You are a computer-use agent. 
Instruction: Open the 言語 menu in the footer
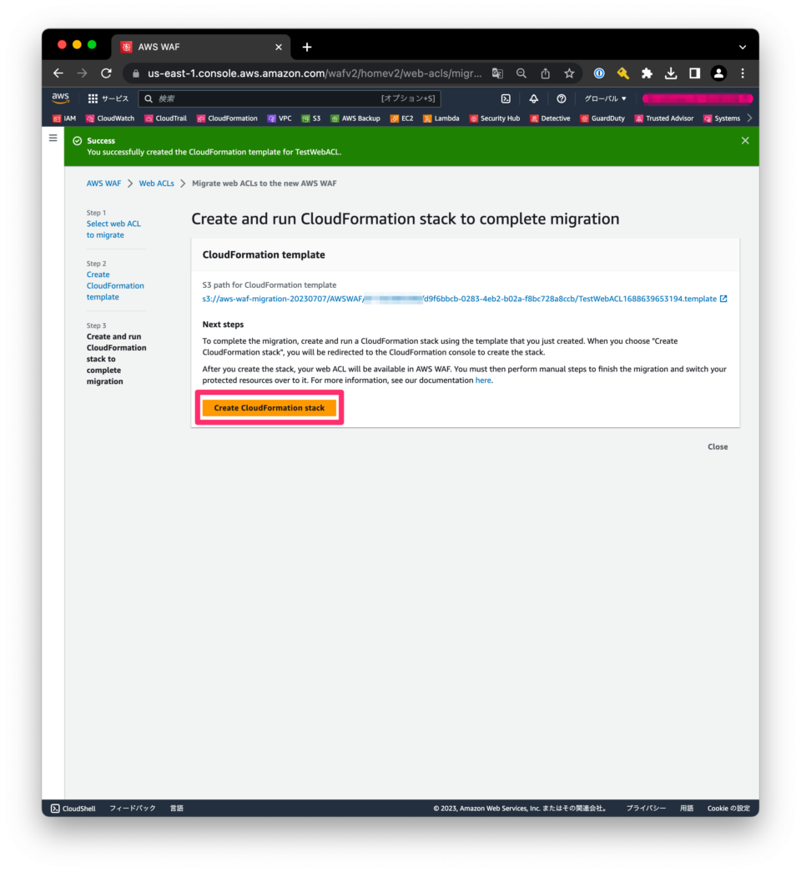(176, 808)
